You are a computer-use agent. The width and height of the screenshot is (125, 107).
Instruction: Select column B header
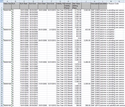point(16,1)
